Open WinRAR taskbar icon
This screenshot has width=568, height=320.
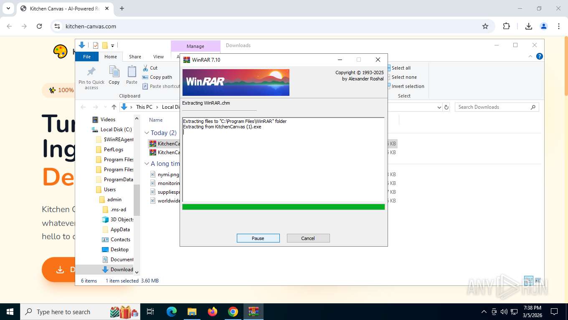[x=254, y=312]
